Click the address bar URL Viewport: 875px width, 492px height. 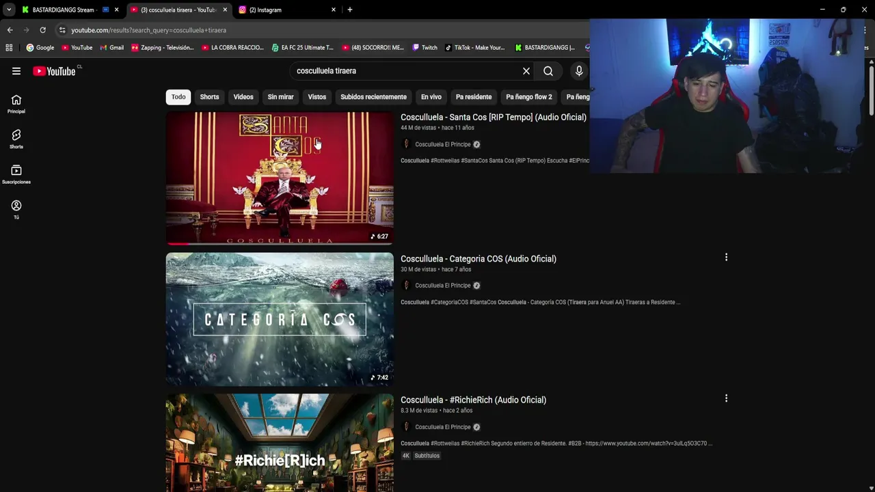click(x=148, y=30)
